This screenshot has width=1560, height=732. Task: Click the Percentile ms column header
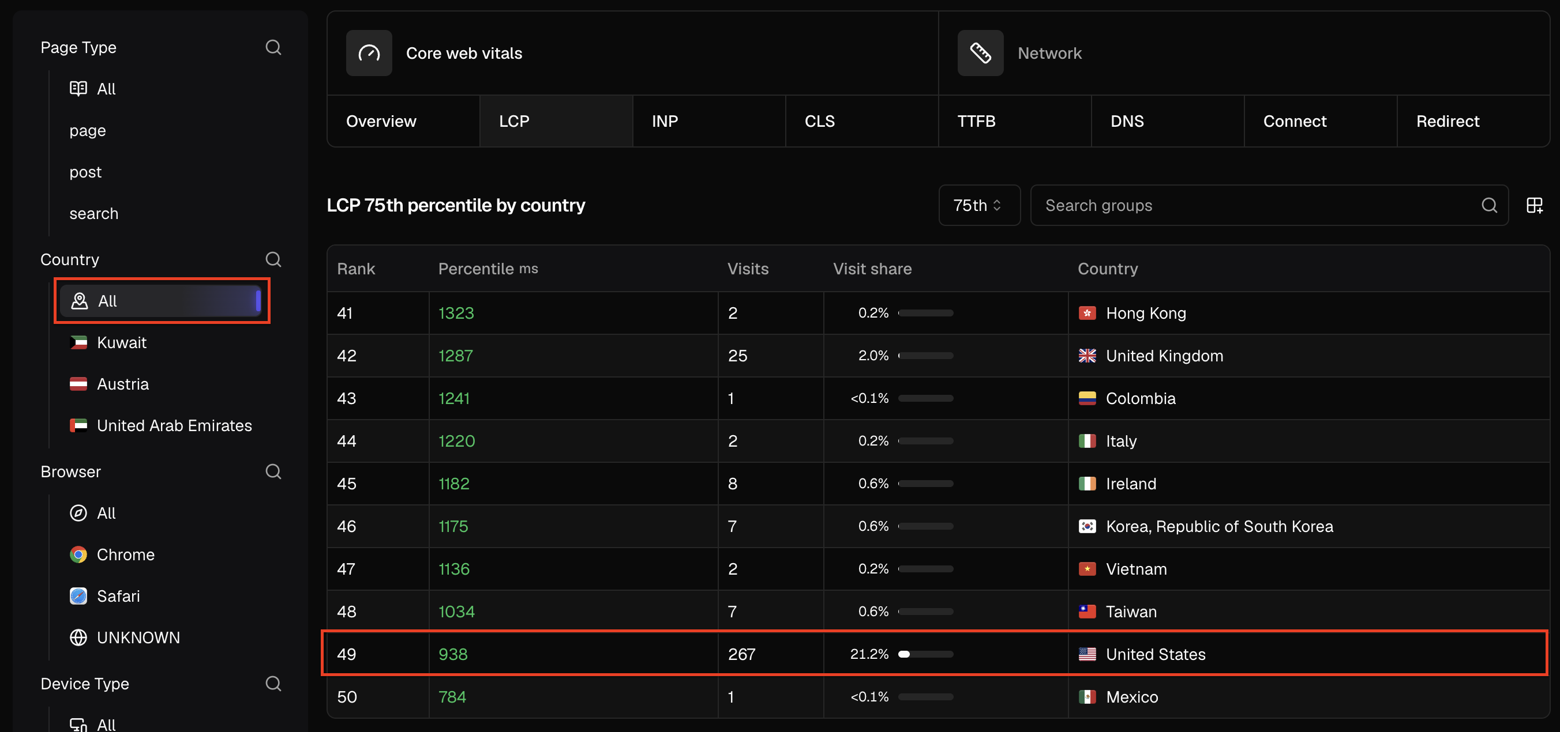487,269
